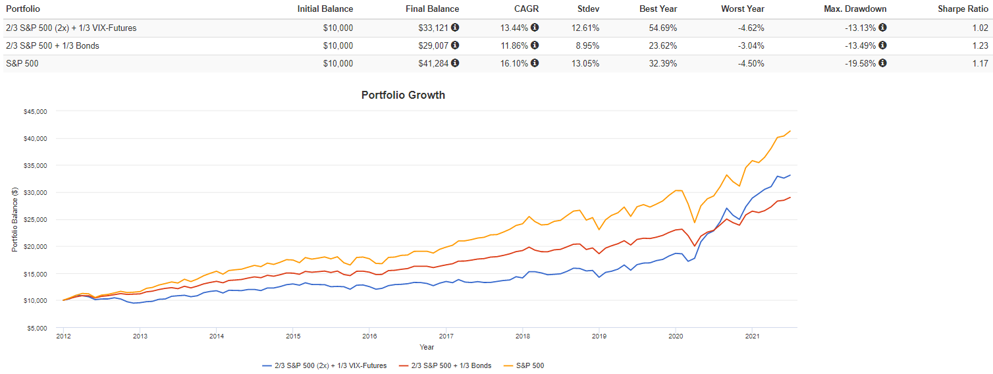Click the CAGR column header
The height and width of the screenshot is (374, 993).
click(x=527, y=9)
